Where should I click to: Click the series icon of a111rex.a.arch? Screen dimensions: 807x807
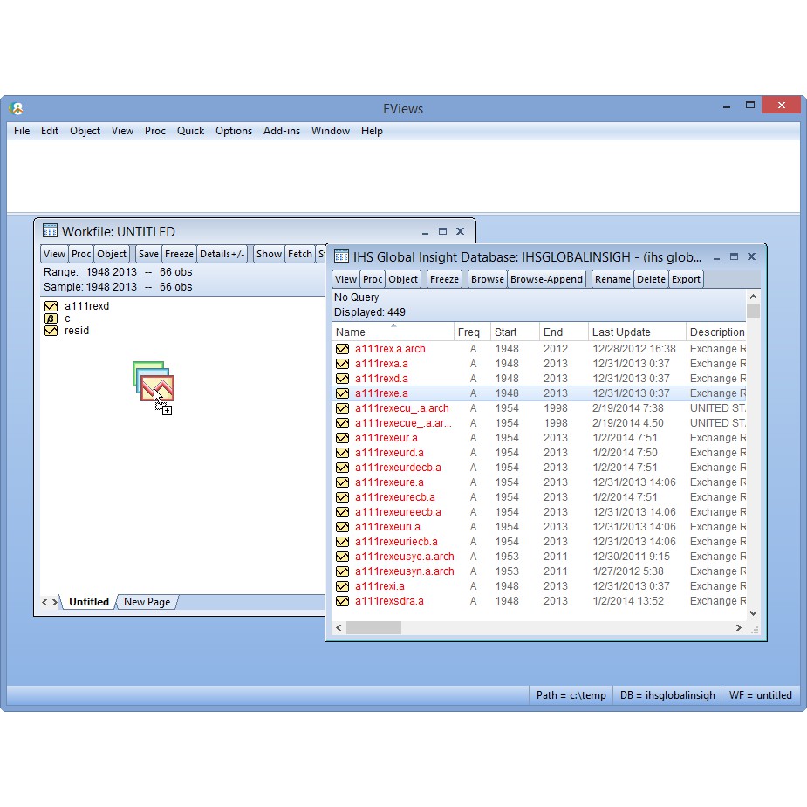pyautogui.click(x=342, y=349)
